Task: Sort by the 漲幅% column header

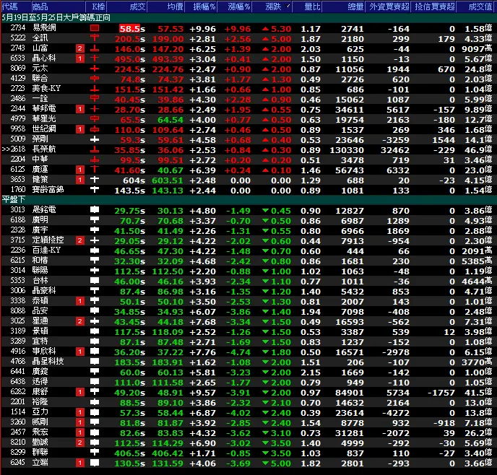Action: click(235, 6)
